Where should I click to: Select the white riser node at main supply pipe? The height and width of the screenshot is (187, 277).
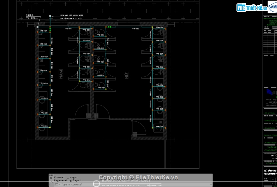coord(50,16)
